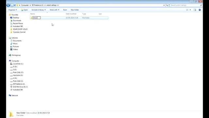Open the Documents library
The width and height of the screenshot is (209, 118).
click(17, 41)
